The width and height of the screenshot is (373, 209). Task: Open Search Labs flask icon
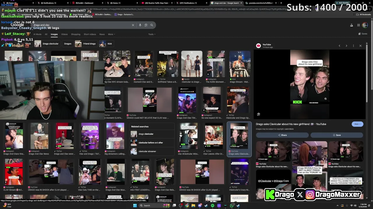click(351, 25)
